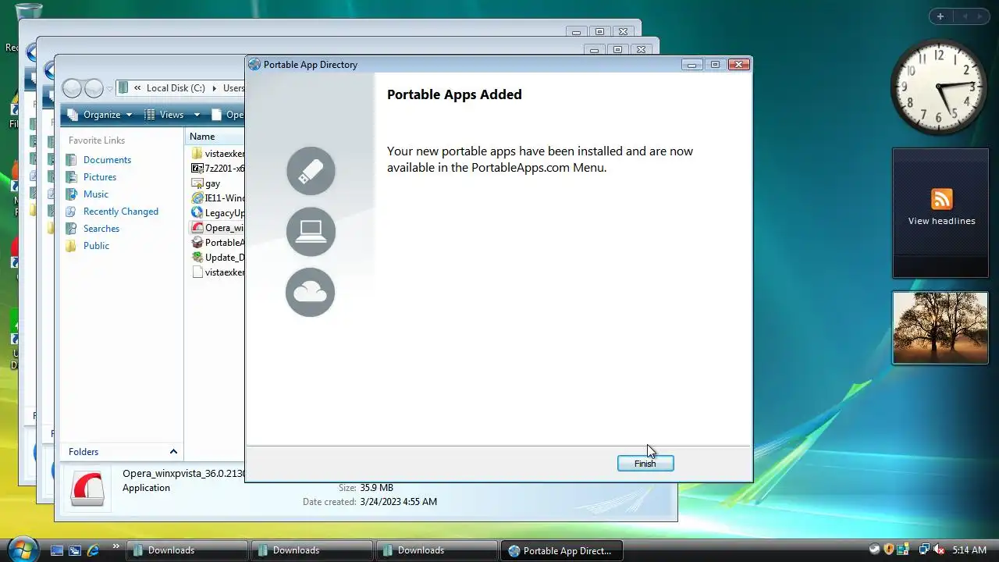Screen dimensions: 999x562
Task: Click View headlines in feed gadget
Action: (x=941, y=221)
